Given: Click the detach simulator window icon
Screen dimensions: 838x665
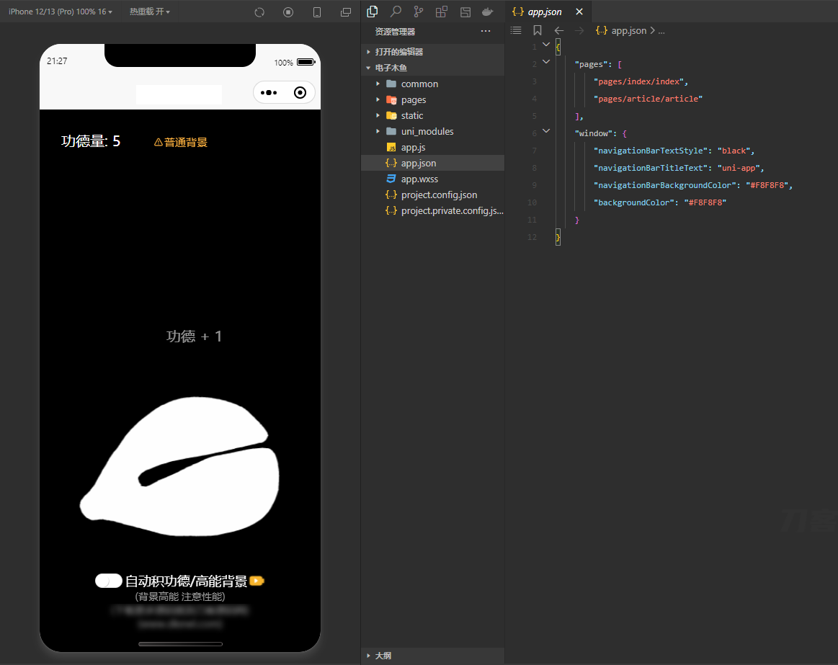Looking at the screenshot, I should (346, 12).
